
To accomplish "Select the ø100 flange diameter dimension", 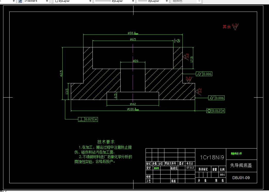I will tap(133, 109).
